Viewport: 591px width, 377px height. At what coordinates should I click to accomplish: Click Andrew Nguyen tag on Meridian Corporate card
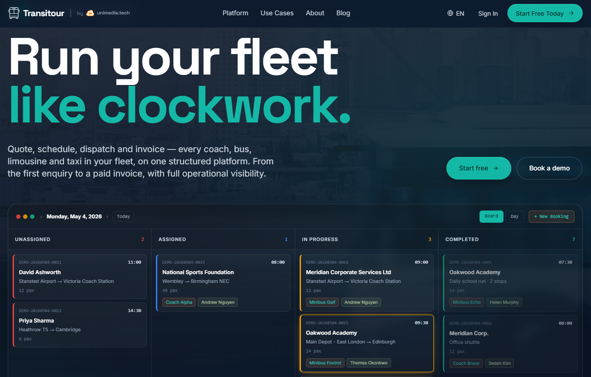coord(361,302)
